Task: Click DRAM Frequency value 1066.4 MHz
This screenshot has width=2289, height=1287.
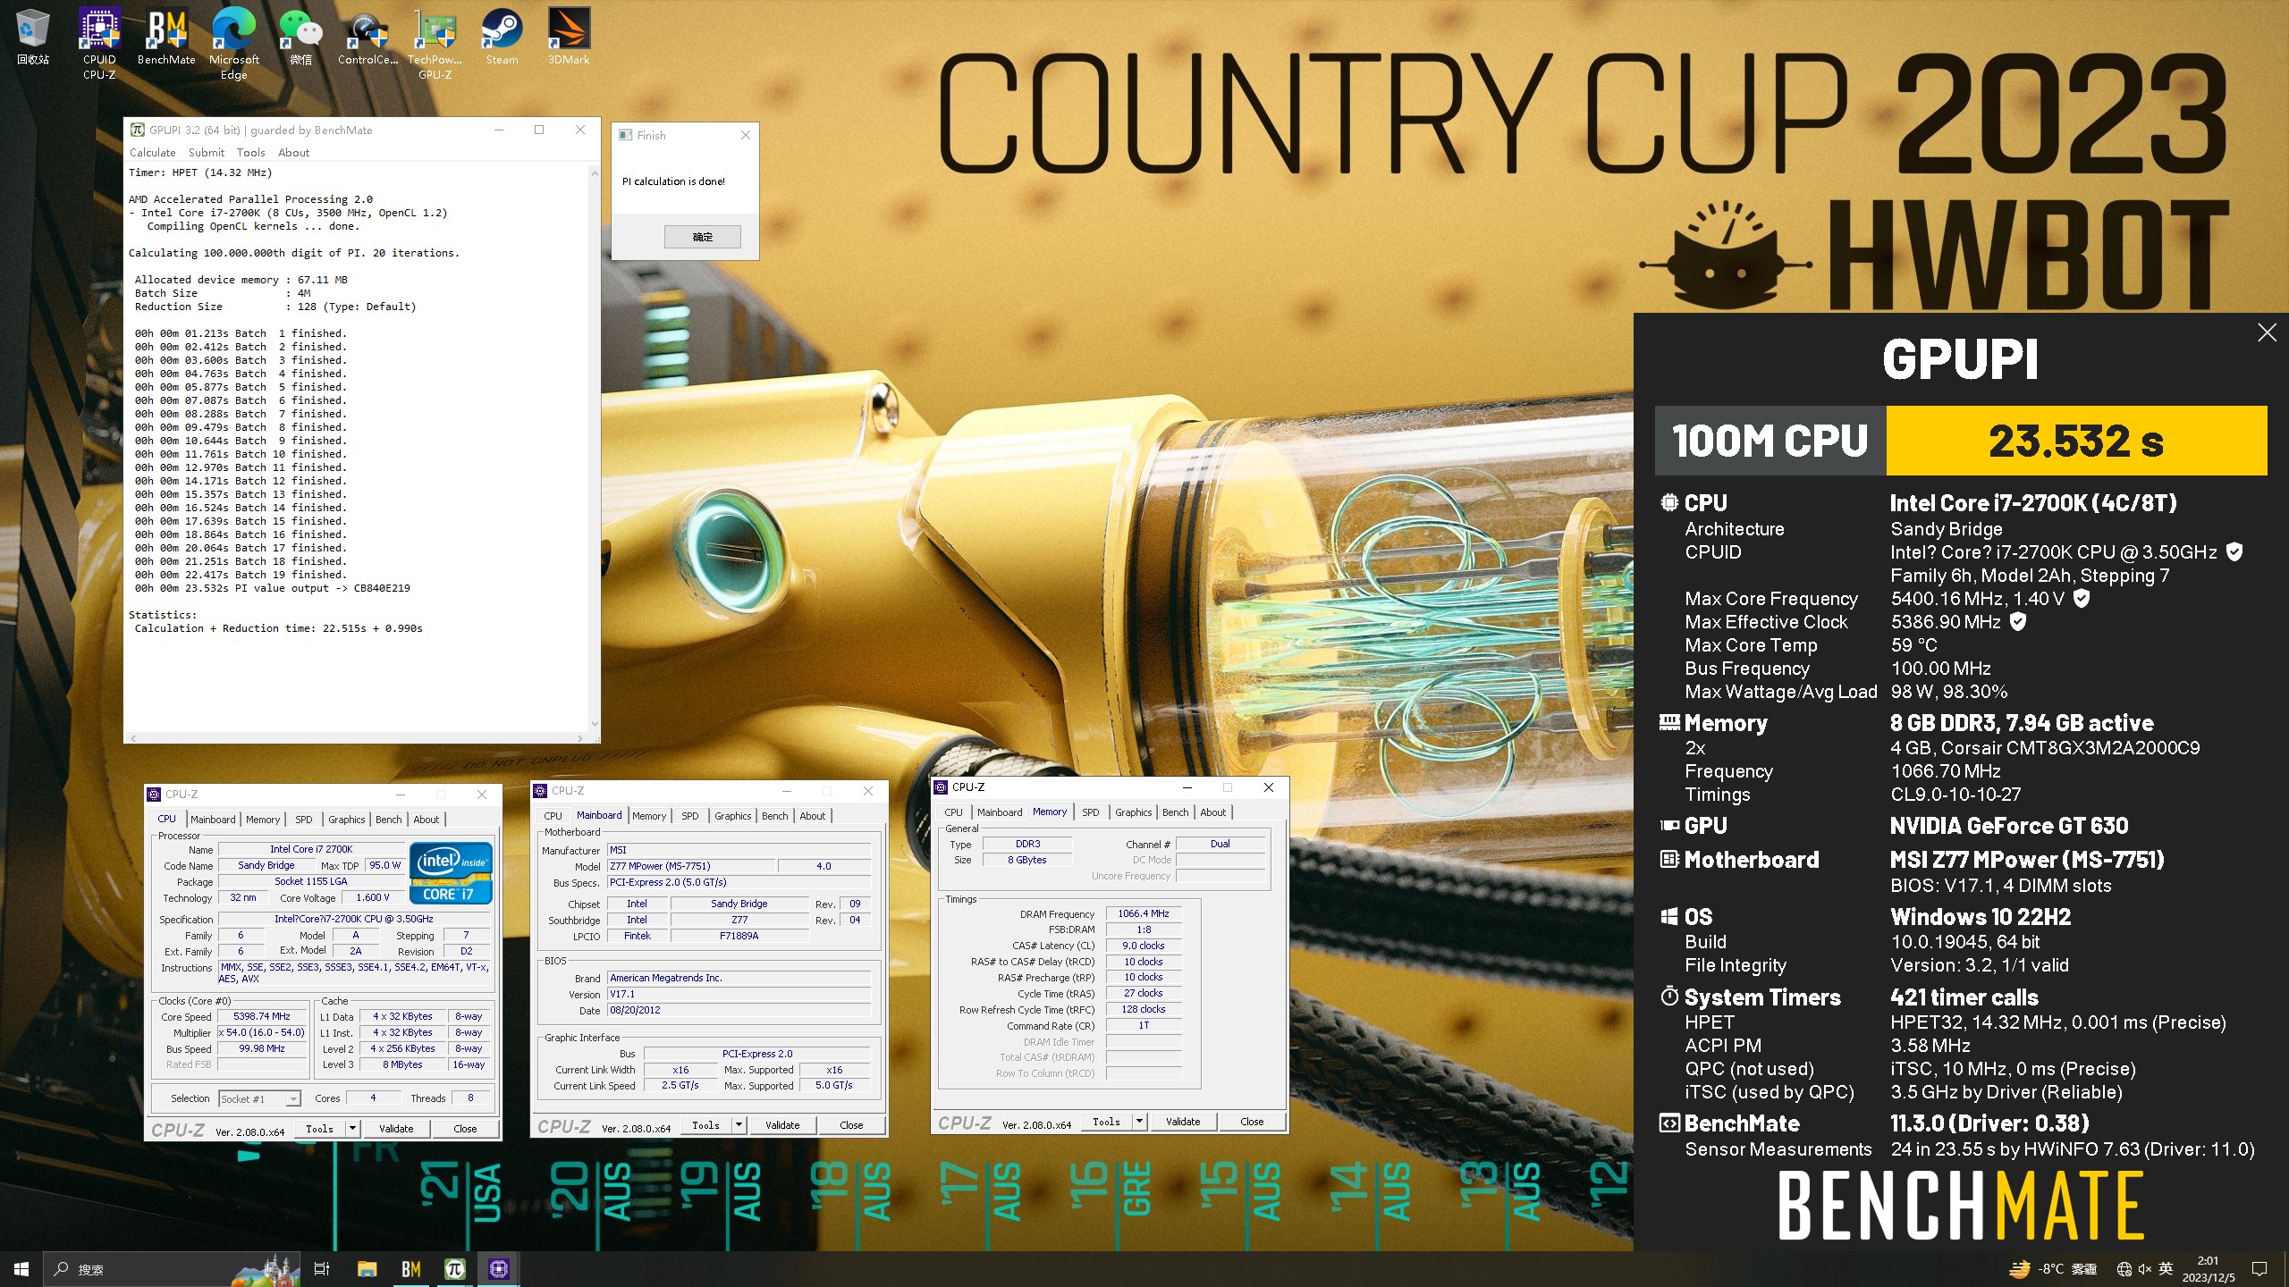Action: point(1143,913)
